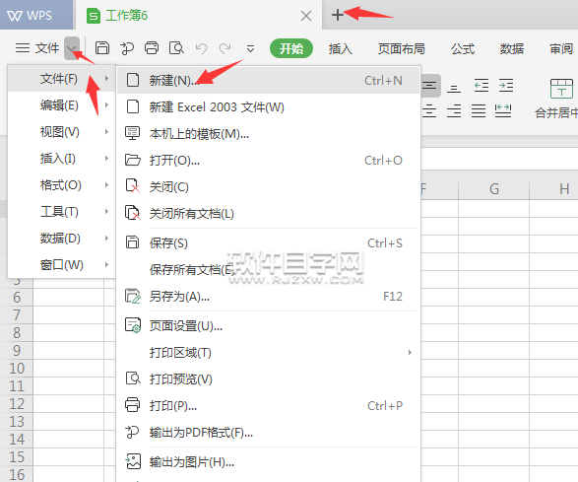Expand the 工具(T) submenu
The image size is (578, 482).
pyautogui.click(x=62, y=212)
